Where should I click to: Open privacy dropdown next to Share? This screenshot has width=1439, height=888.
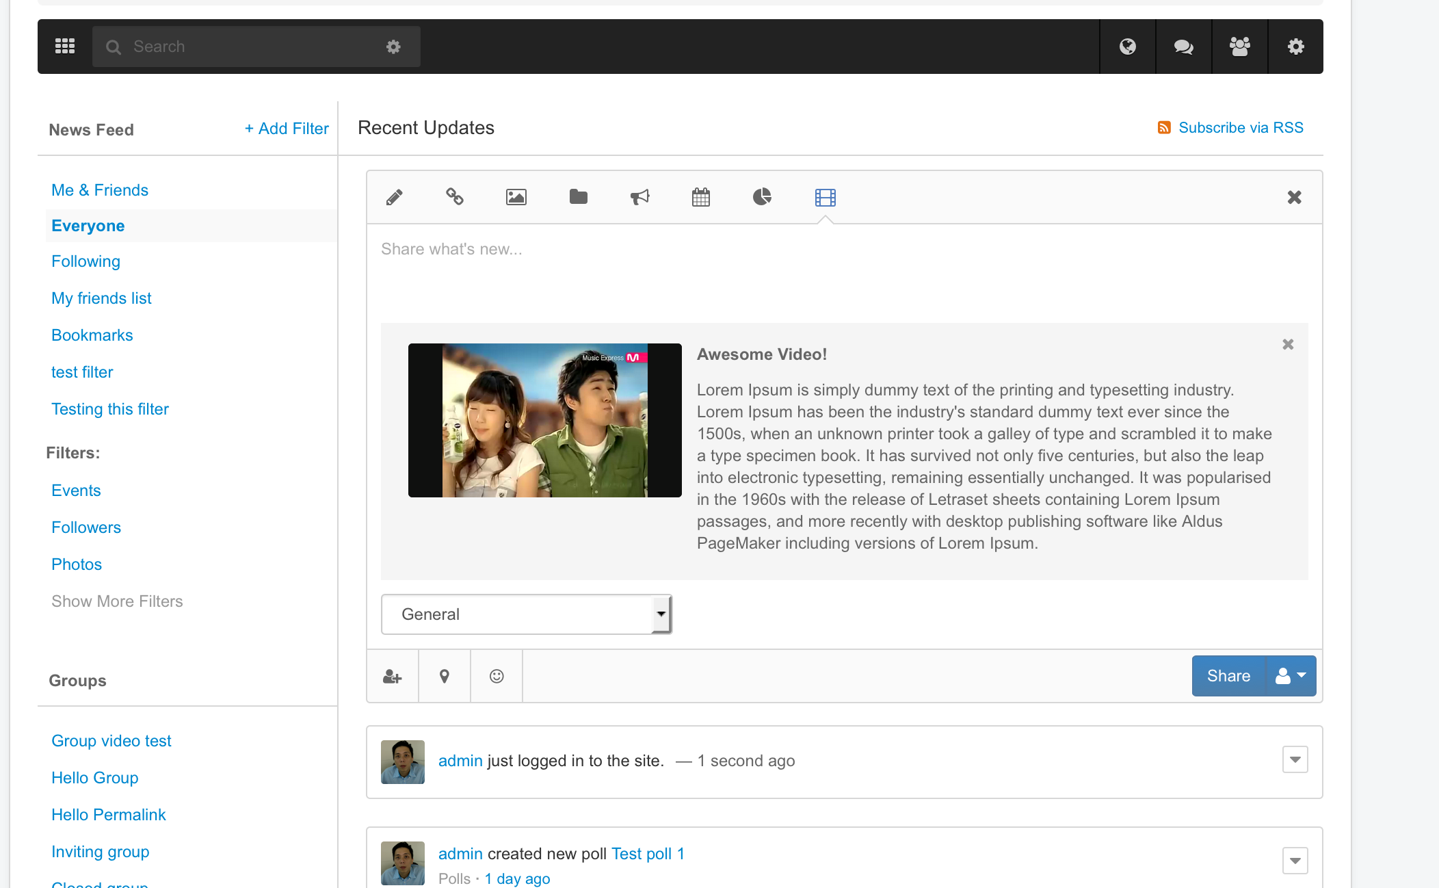click(1291, 676)
